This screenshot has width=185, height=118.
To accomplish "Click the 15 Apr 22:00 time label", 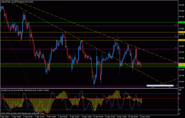I will click(x=145, y=117).
